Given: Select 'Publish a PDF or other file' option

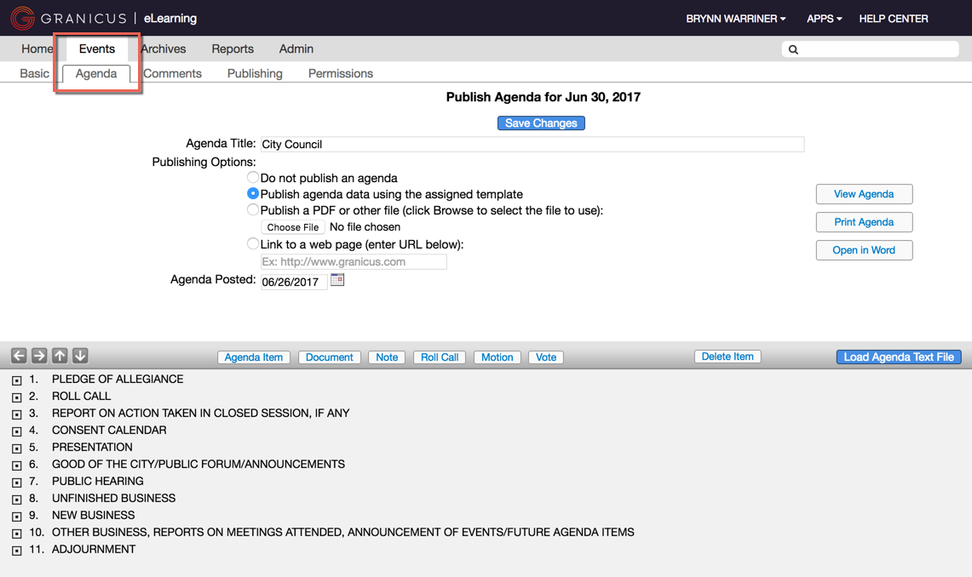Looking at the screenshot, I should tap(253, 210).
